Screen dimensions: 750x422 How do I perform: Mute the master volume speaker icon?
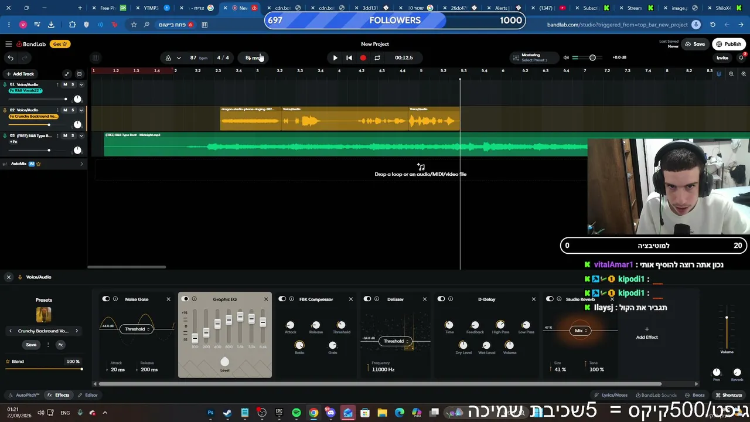[566, 57]
